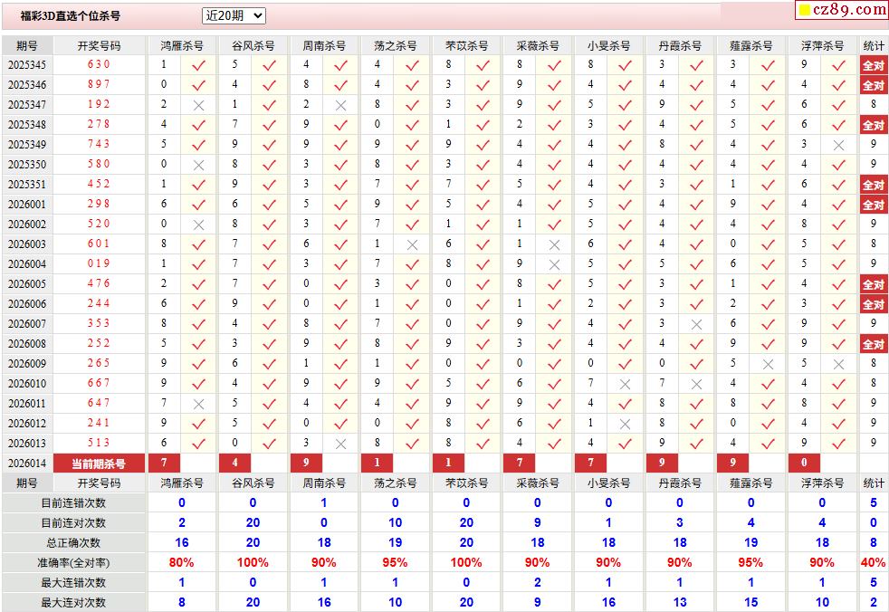Click winning number 630 in row 2025345
This screenshot has height=612, width=889.
point(99,65)
